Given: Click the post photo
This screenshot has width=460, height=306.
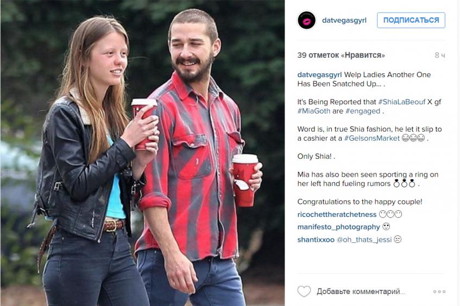Looking at the screenshot, I should click(x=143, y=153).
